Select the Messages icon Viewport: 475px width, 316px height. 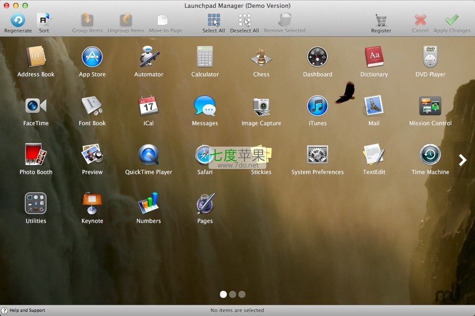[205, 106]
